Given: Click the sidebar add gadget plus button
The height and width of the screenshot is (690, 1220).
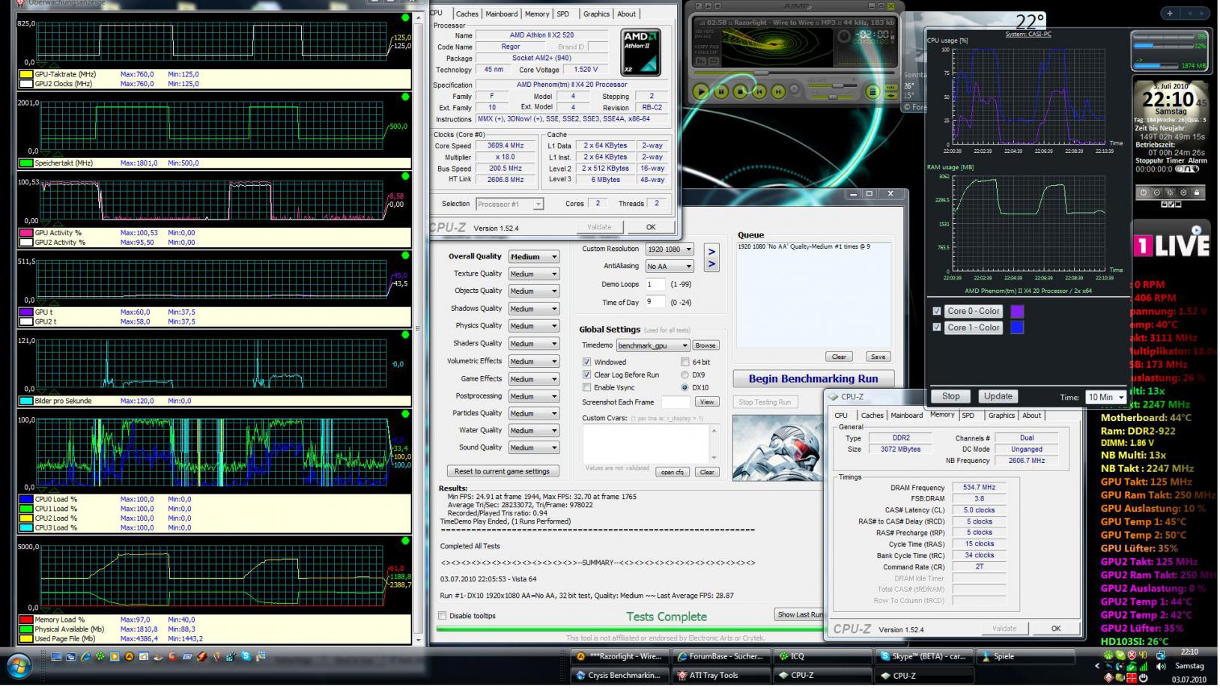Looking at the screenshot, I should click(1170, 13).
